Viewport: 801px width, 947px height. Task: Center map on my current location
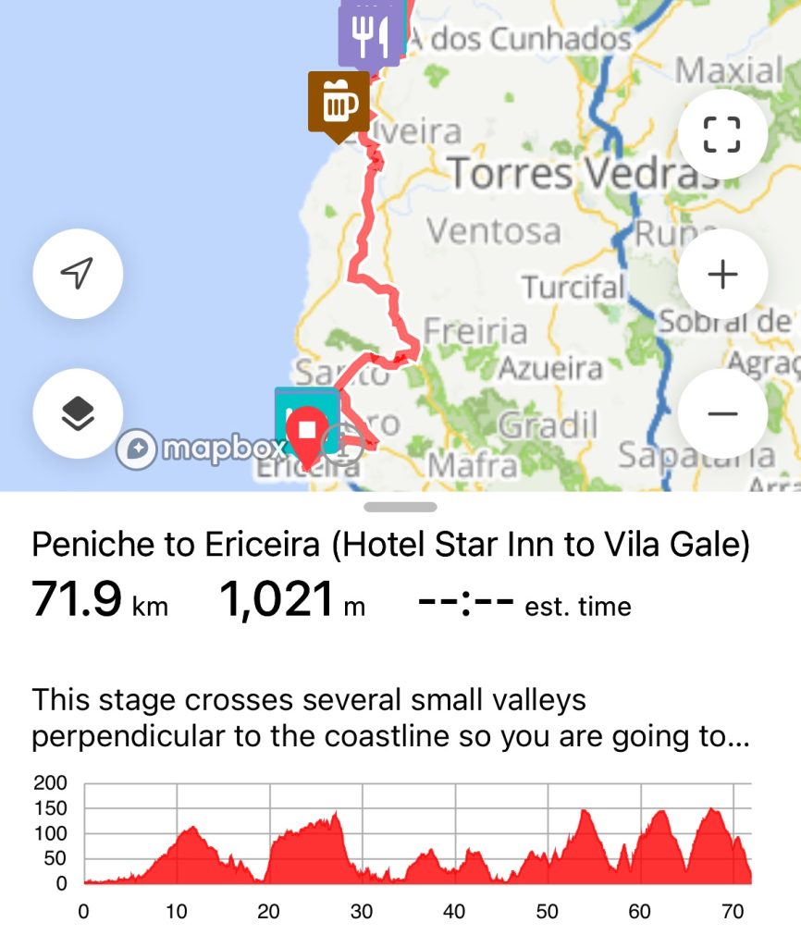pos(78,274)
